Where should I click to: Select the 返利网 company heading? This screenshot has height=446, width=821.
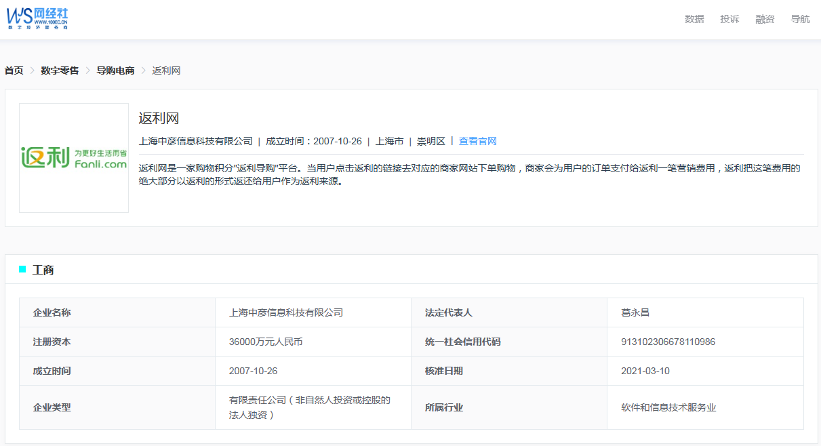[x=159, y=118]
